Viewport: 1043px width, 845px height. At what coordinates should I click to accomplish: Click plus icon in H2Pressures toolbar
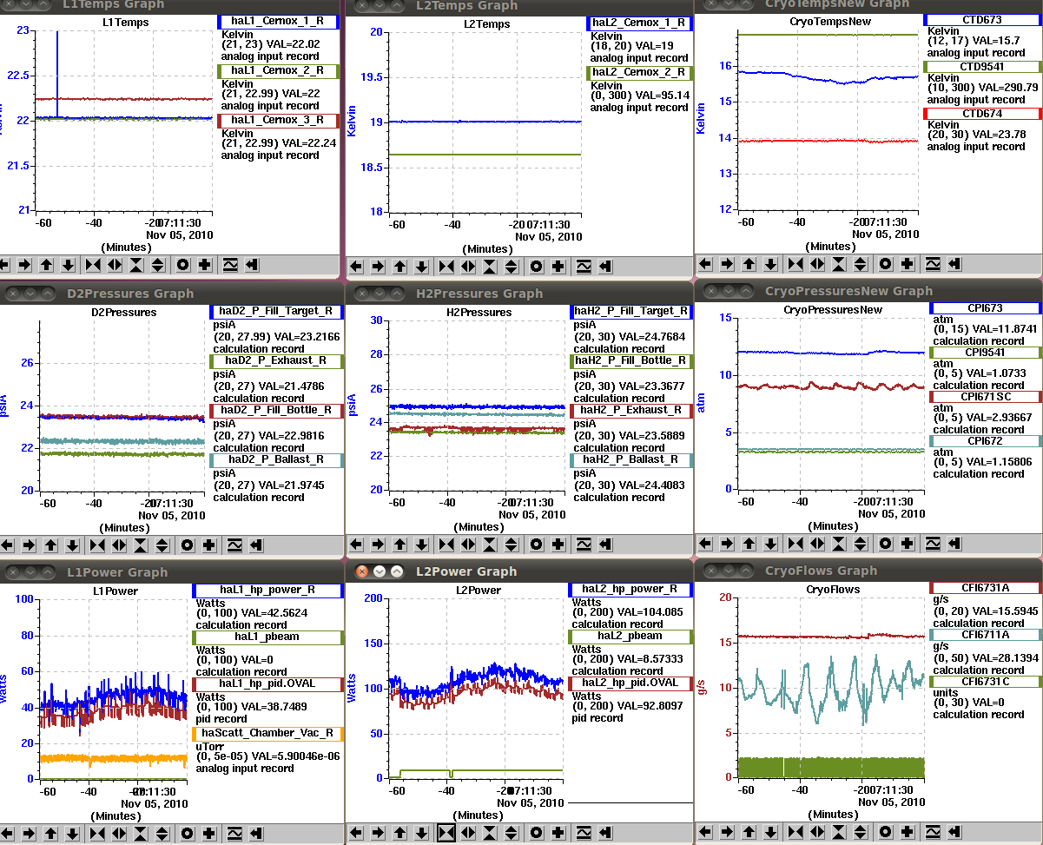click(x=558, y=545)
